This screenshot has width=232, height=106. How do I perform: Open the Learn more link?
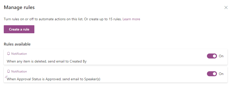tap(131, 19)
